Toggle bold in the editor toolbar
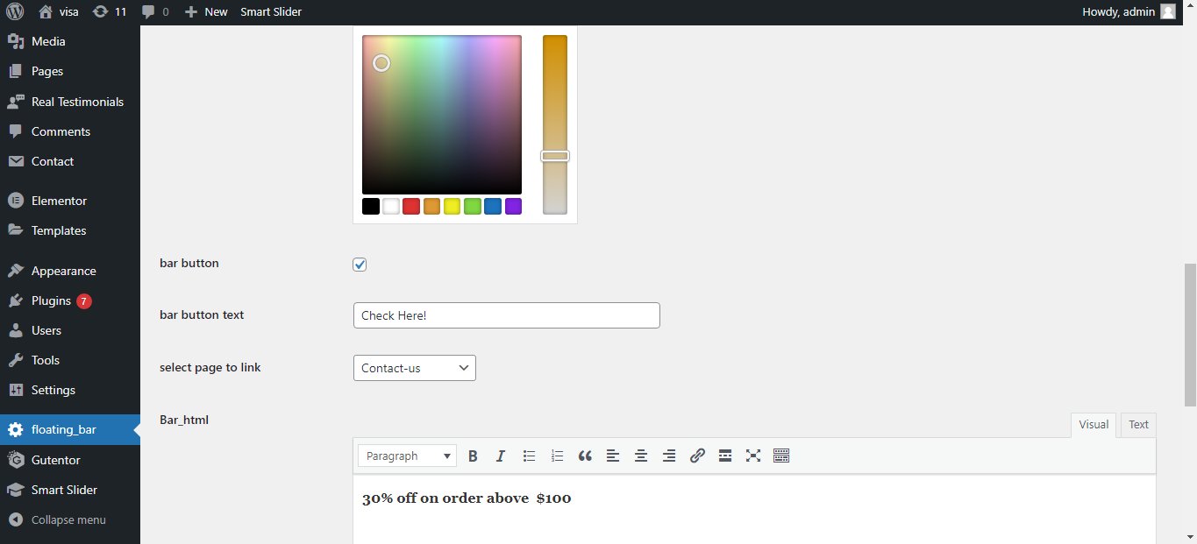1197x544 pixels. tap(473, 456)
